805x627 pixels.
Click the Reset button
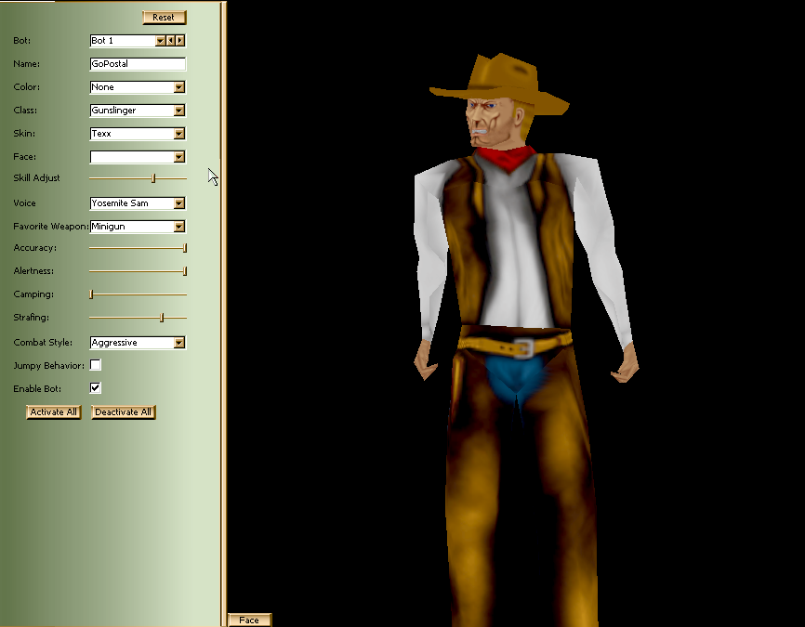click(165, 18)
